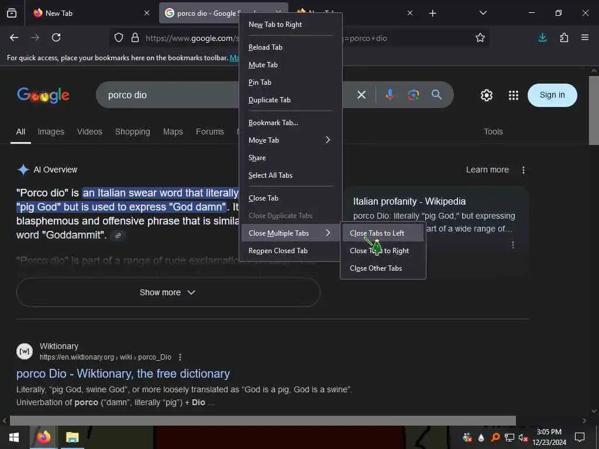Open Italian profanity - Wikipedia card

coord(409,201)
